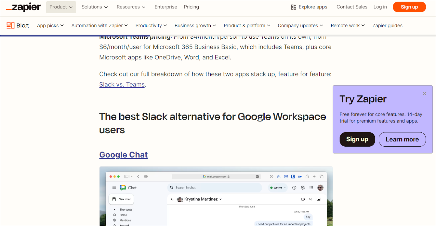Screen dimensions: 436x226
Task: Expand the Solutions menu
Action: pos(95,7)
